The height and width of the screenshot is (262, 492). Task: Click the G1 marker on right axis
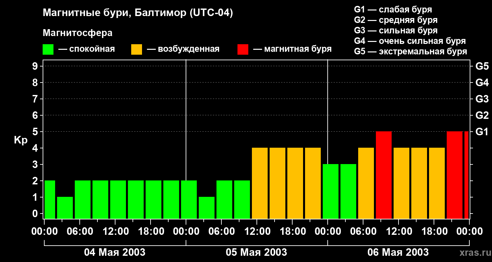pyautogui.click(x=482, y=132)
